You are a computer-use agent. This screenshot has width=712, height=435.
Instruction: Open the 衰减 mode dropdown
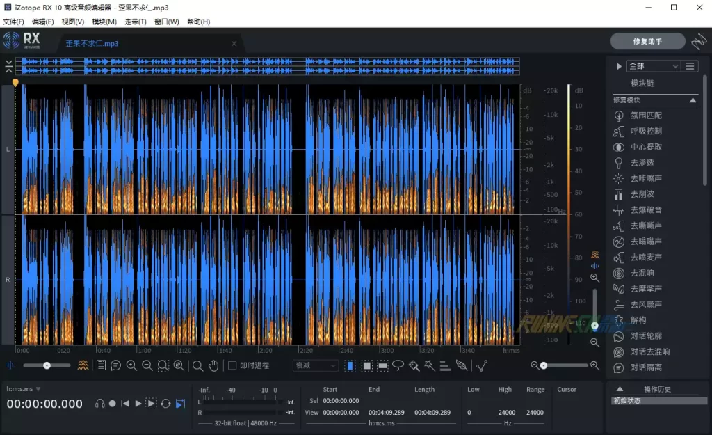[315, 365]
